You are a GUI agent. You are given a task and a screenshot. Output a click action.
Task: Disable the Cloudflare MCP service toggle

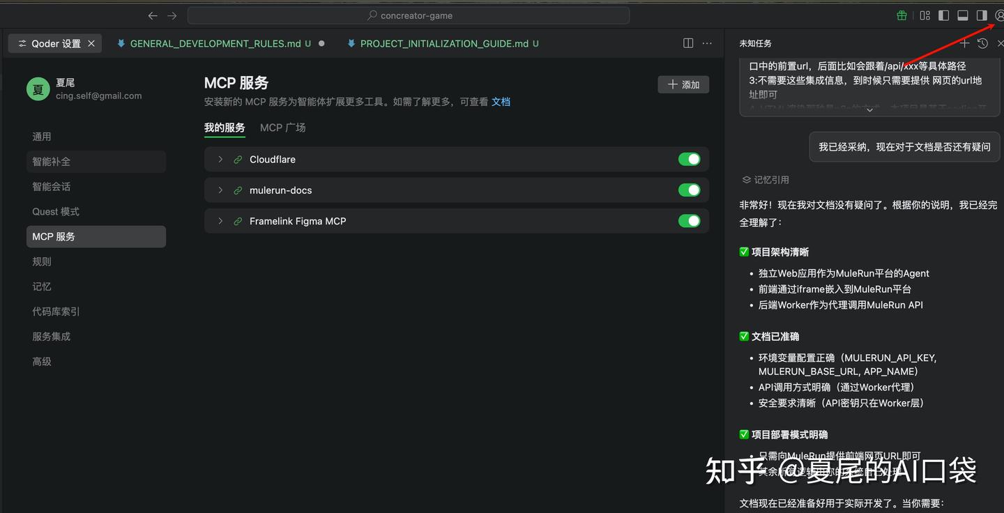[x=690, y=159]
